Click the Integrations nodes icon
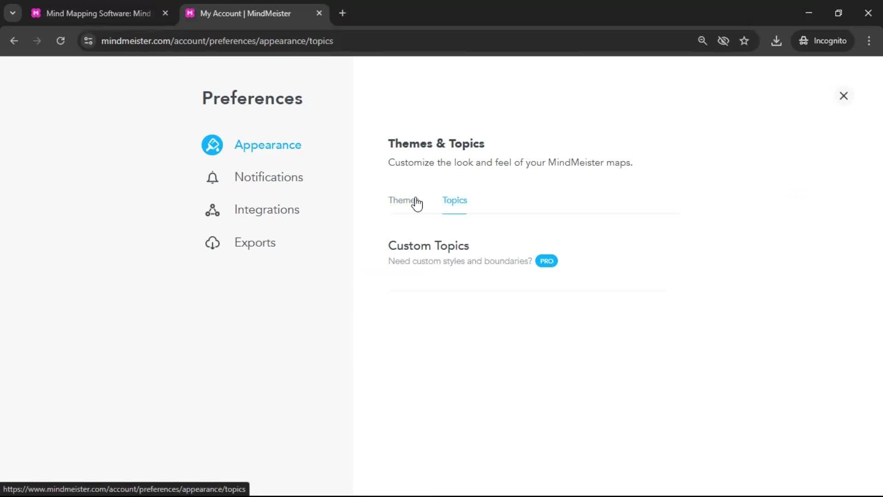 212,210
